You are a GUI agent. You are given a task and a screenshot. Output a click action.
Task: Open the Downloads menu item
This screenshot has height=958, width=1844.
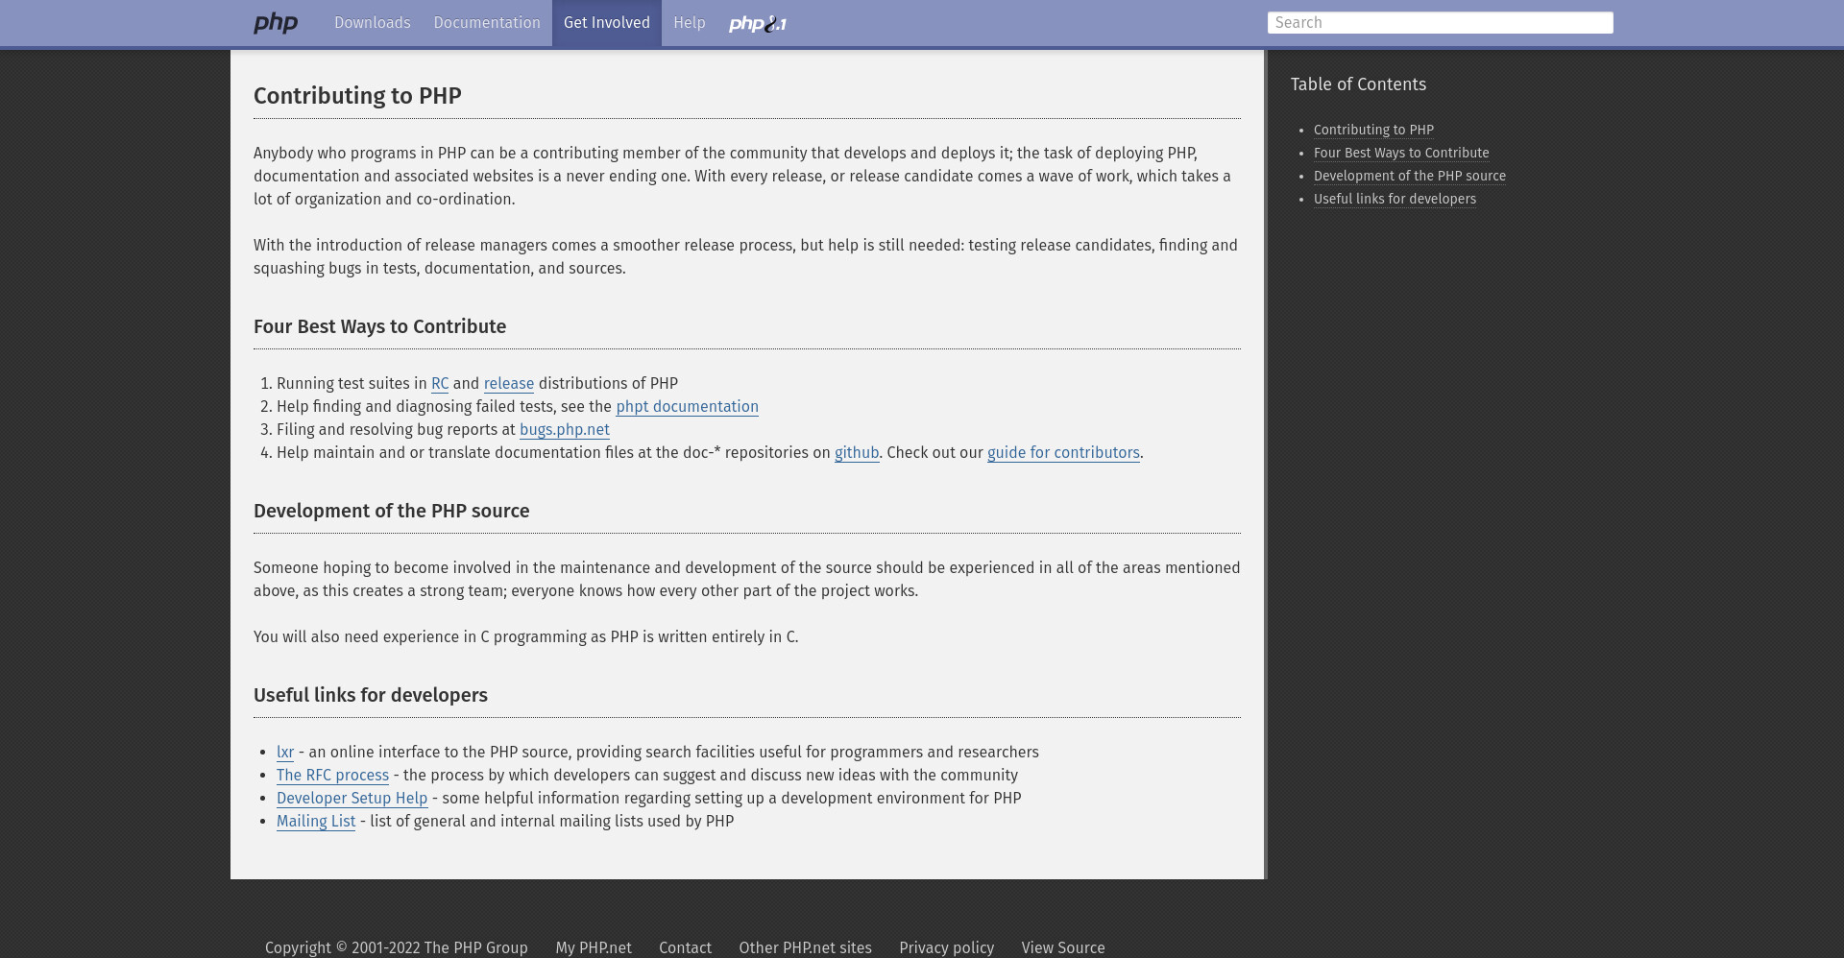373,23
